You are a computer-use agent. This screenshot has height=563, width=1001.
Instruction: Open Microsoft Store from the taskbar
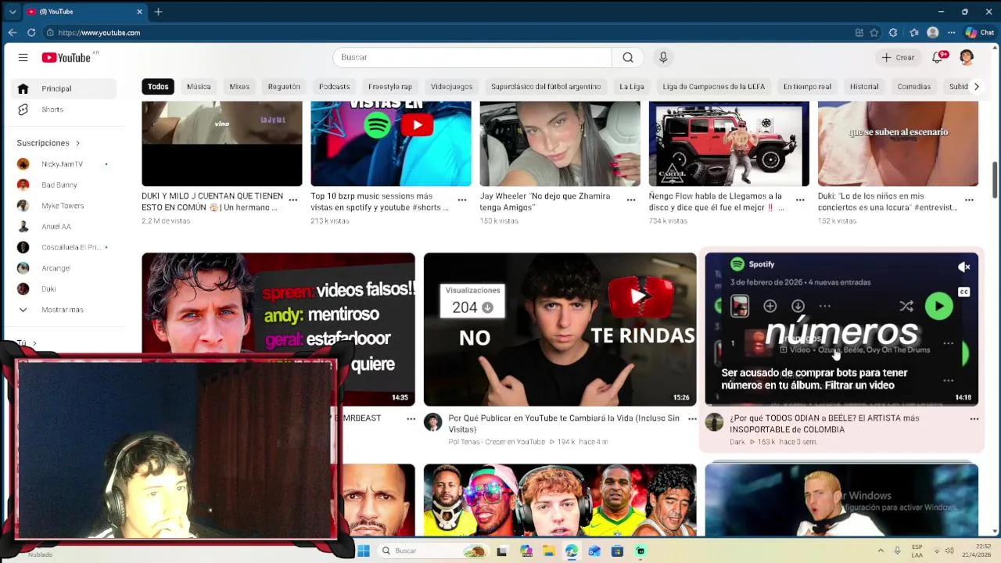coord(617,550)
